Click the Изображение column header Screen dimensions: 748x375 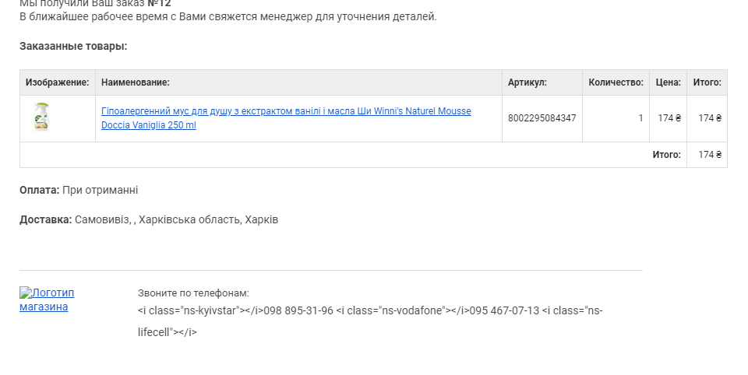[57, 82]
